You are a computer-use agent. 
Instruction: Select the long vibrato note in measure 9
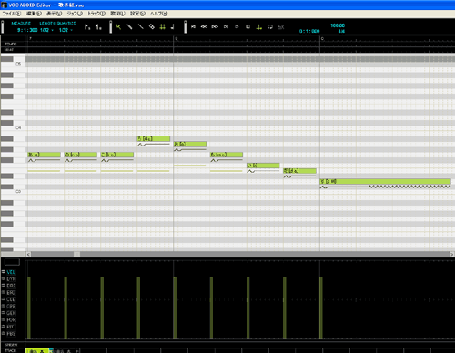point(385,181)
